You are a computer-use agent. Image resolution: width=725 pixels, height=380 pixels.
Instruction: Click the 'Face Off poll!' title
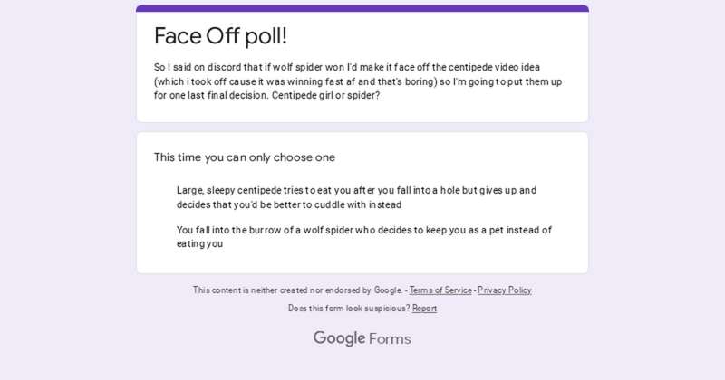pos(220,36)
